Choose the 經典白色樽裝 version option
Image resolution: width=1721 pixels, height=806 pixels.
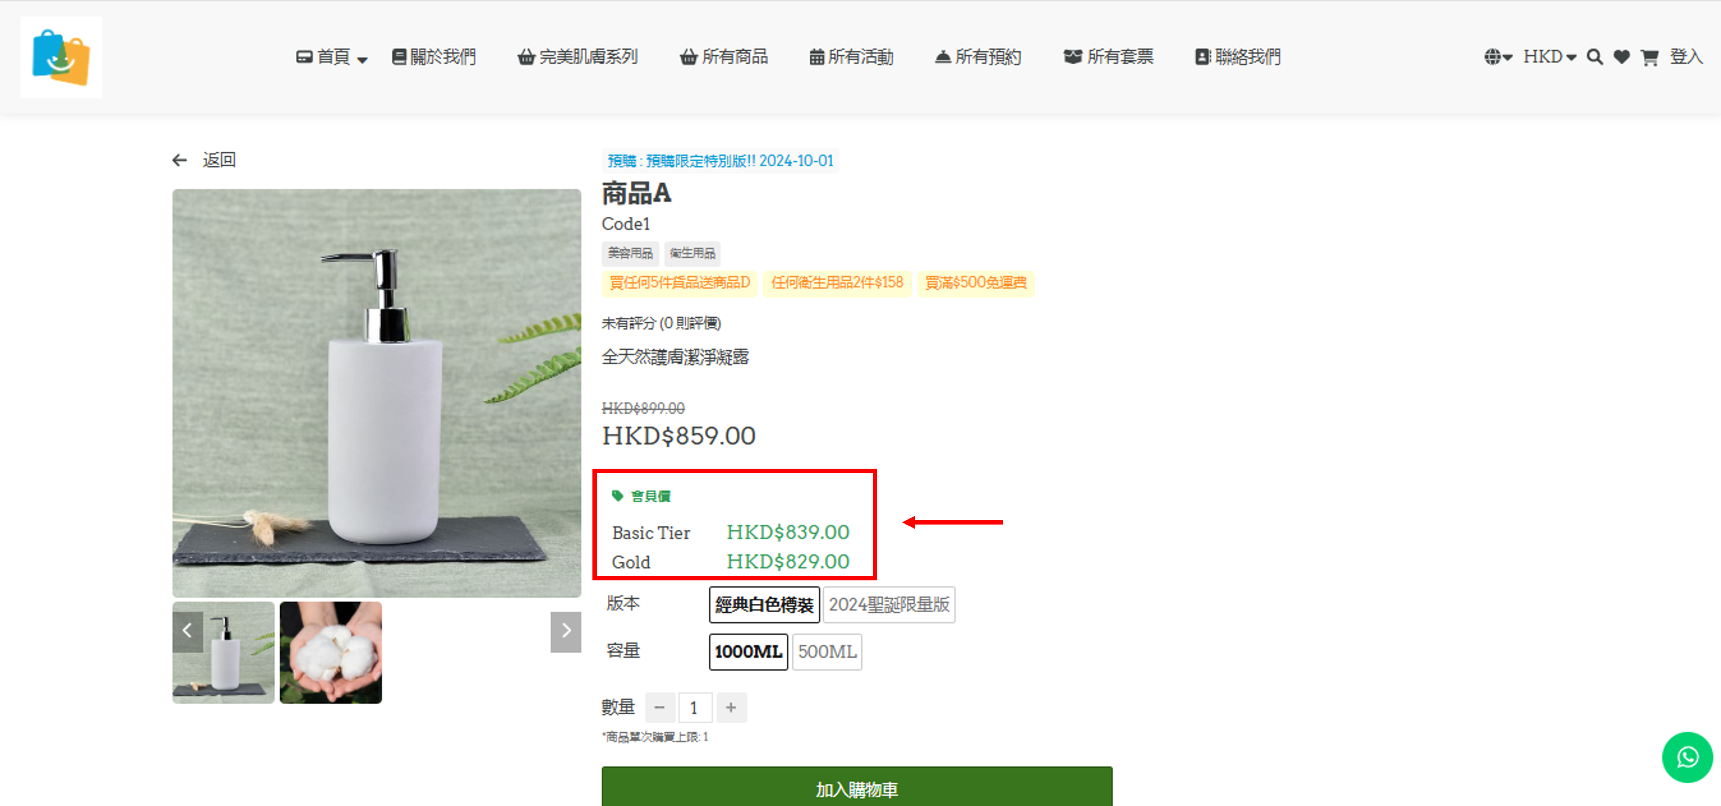(764, 605)
